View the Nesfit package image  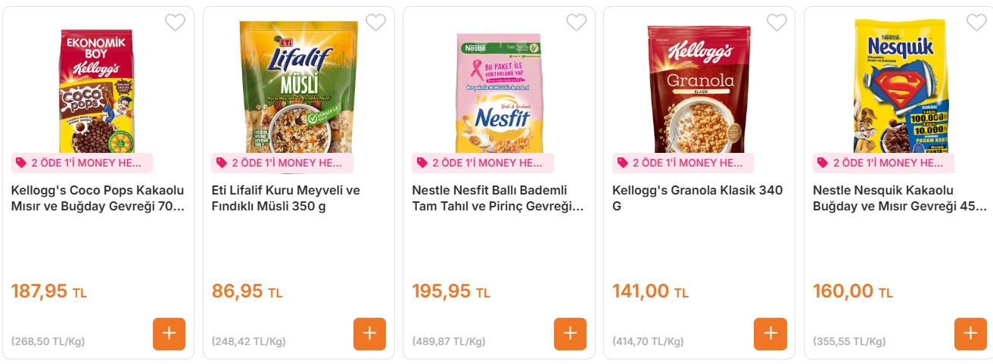coord(499,91)
